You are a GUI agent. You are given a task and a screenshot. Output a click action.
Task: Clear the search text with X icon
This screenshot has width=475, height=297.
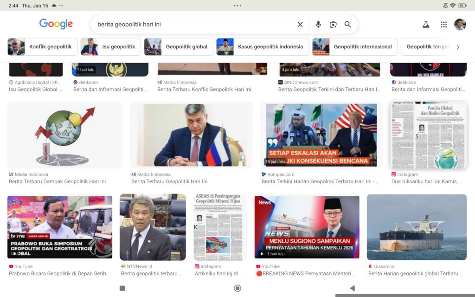click(300, 25)
